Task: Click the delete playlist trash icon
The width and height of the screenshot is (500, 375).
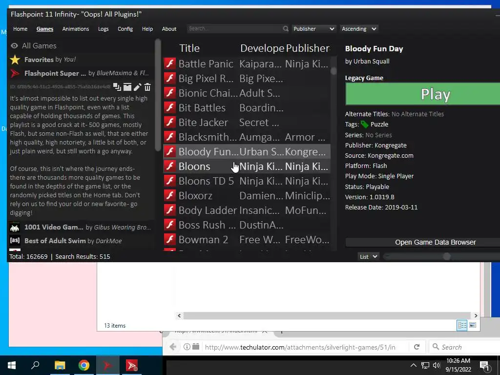Action: point(147,87)
